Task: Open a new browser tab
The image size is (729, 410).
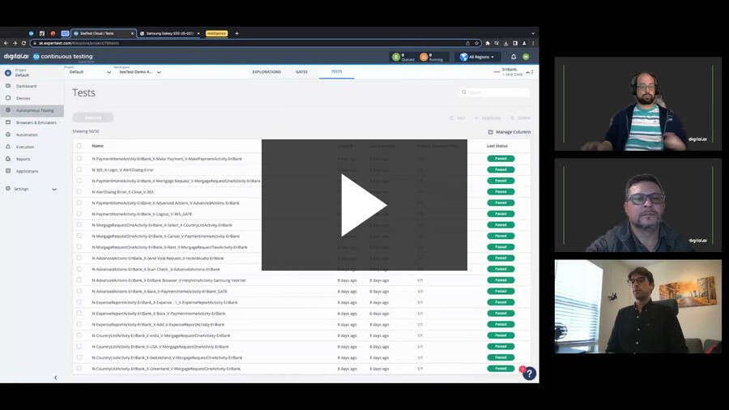Action: tap(237, 33)
